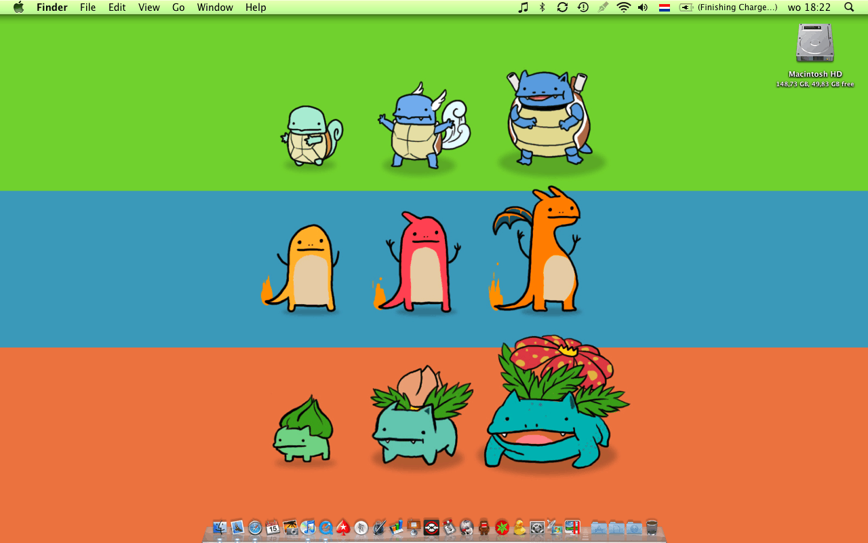Open the third blue folder stack
Screen dimensions: 868x543
(x=634, y=527)
